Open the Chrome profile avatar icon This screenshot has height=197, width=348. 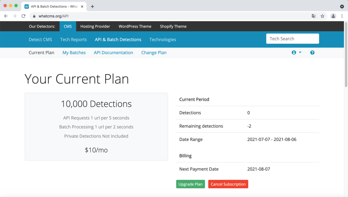click(x=333, y=16)
